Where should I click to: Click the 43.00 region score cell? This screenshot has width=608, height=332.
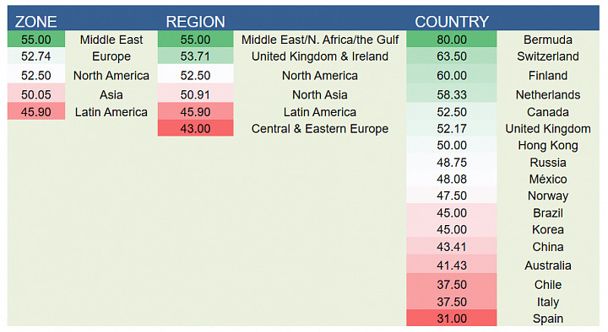coord(195,129)
